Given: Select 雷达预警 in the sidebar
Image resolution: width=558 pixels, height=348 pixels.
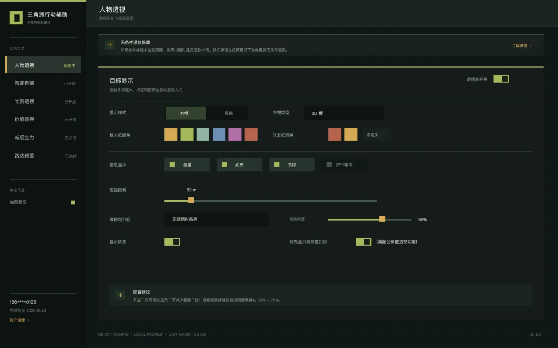Looking at the screenshot, I should (43, 156).
